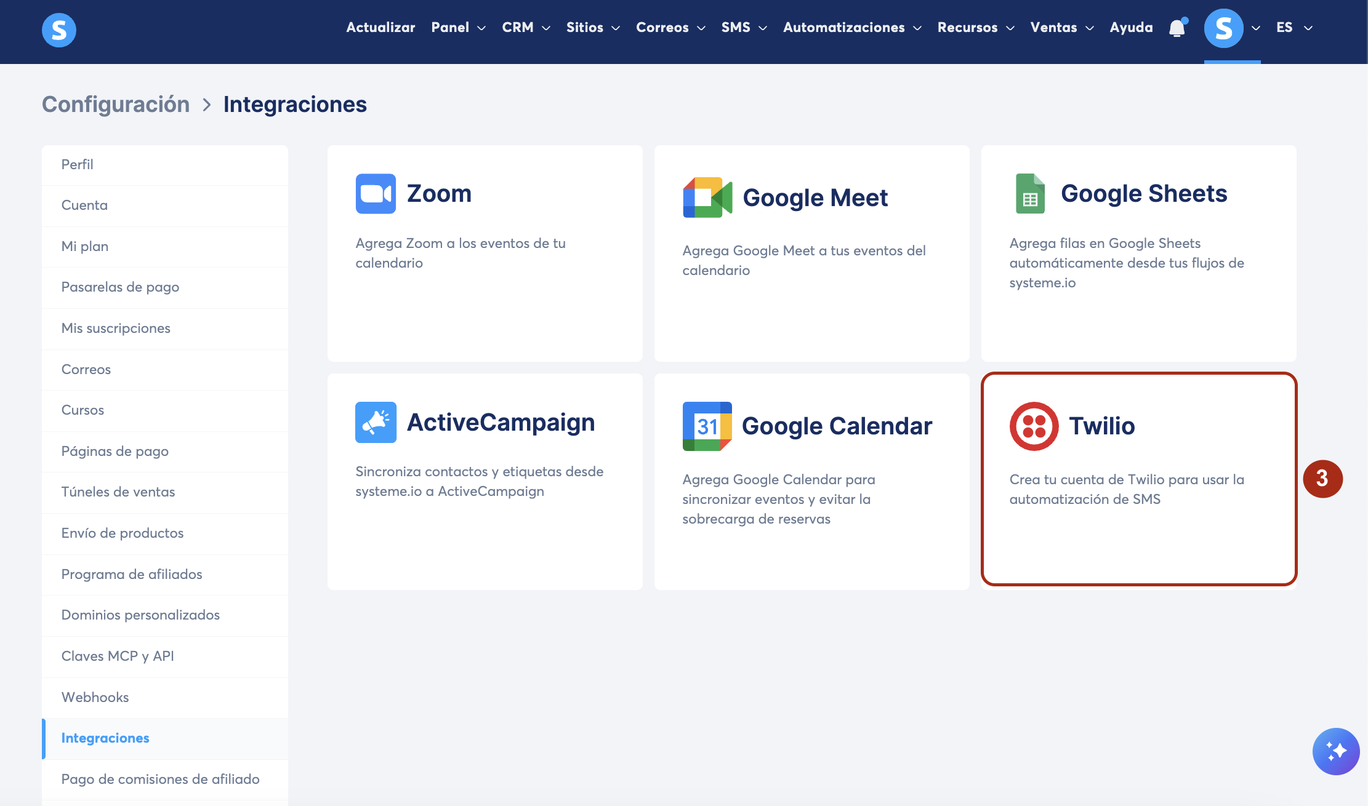Open the Google Calendar integration title
Viewport: 1368px width, 806px height.
(x=837, y=426)
